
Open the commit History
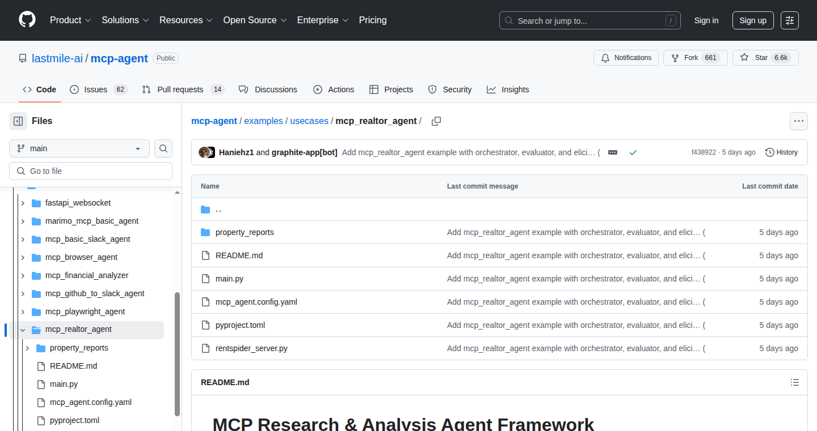(x=782, y=152)
